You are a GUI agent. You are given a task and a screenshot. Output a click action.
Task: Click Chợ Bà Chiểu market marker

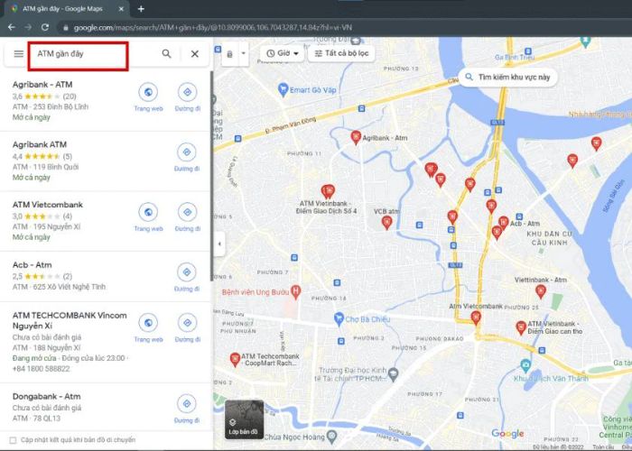(339, 319)
